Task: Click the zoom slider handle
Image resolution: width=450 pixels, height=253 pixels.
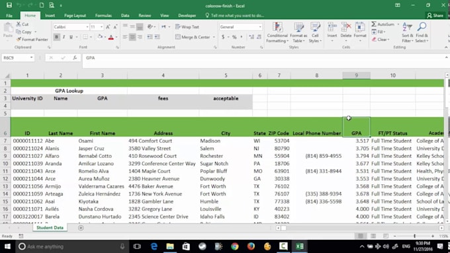Action: click(x=414, y=236)
